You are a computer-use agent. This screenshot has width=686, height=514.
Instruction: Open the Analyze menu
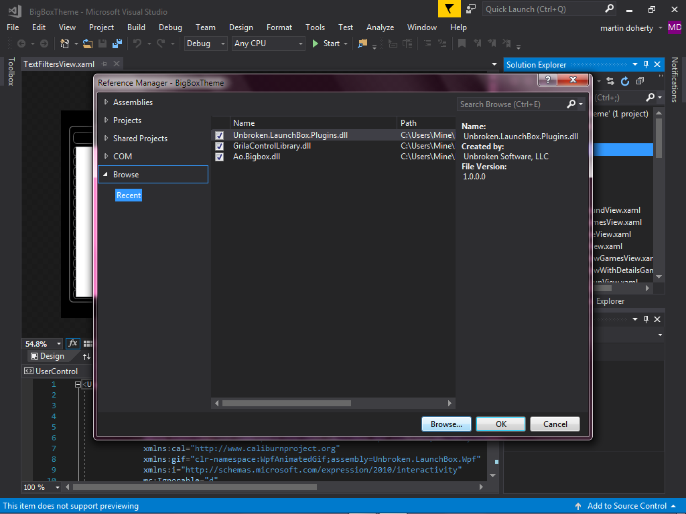[x=380, y=27]
